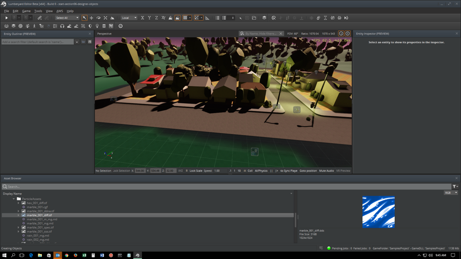The height and width of the screenshot is (259, 461).
Task: Open the Asset Browser book icon
Action: [6, 26]
